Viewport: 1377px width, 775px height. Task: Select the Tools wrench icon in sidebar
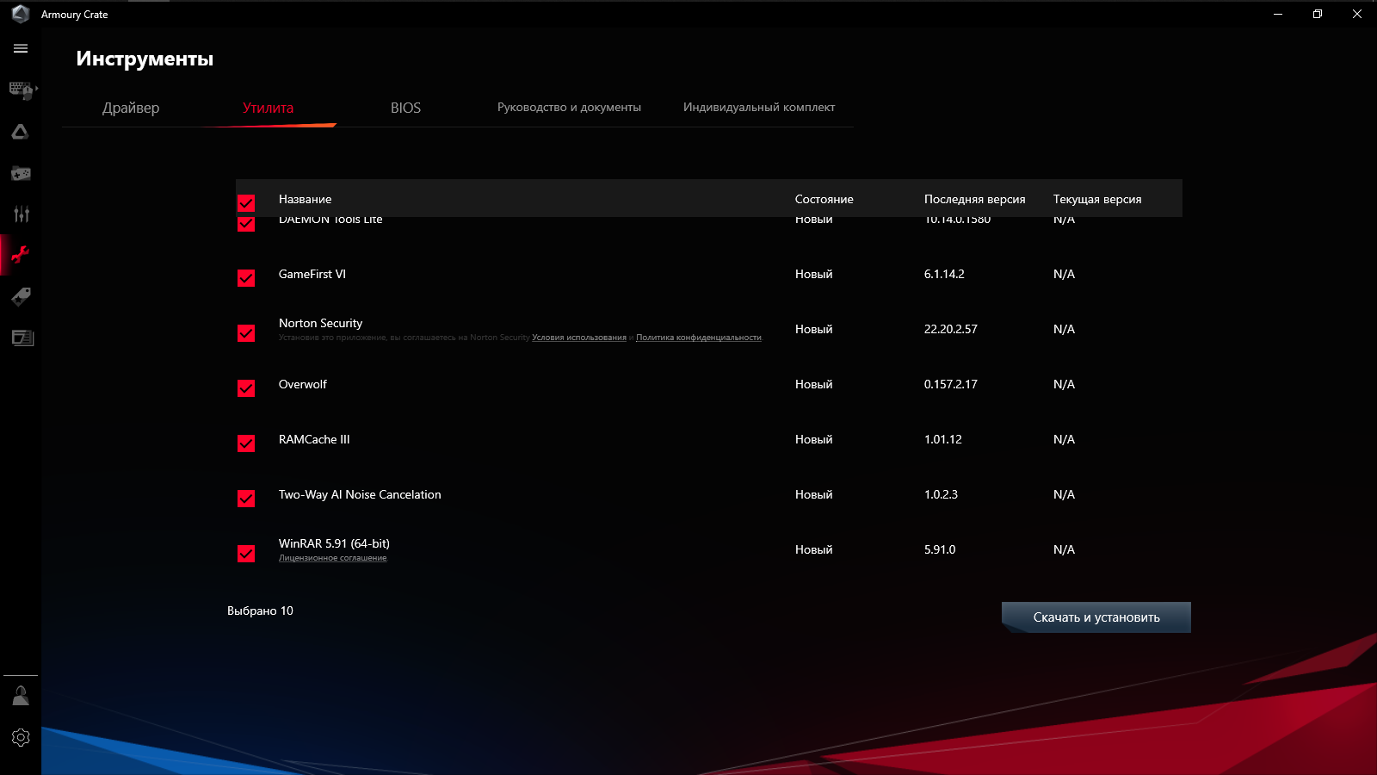coord(21,255)
